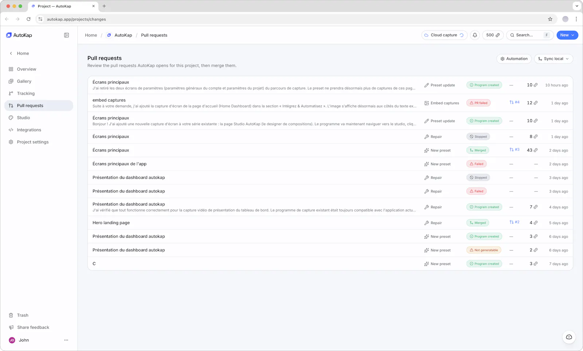Open a new browser tab

point(104,6)
